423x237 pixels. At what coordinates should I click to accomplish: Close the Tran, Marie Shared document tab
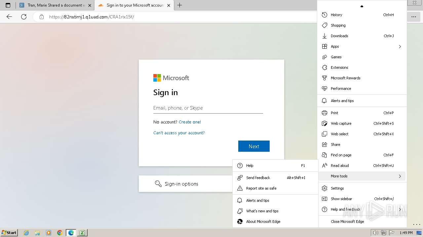click(90, 5)
